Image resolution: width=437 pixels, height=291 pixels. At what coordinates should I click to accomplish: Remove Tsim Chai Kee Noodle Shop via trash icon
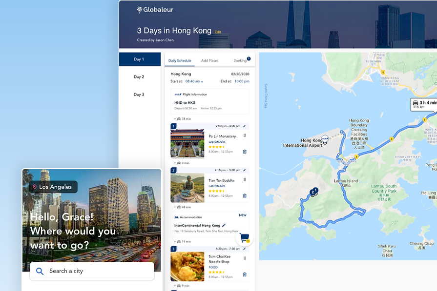[x=245, y=274]
